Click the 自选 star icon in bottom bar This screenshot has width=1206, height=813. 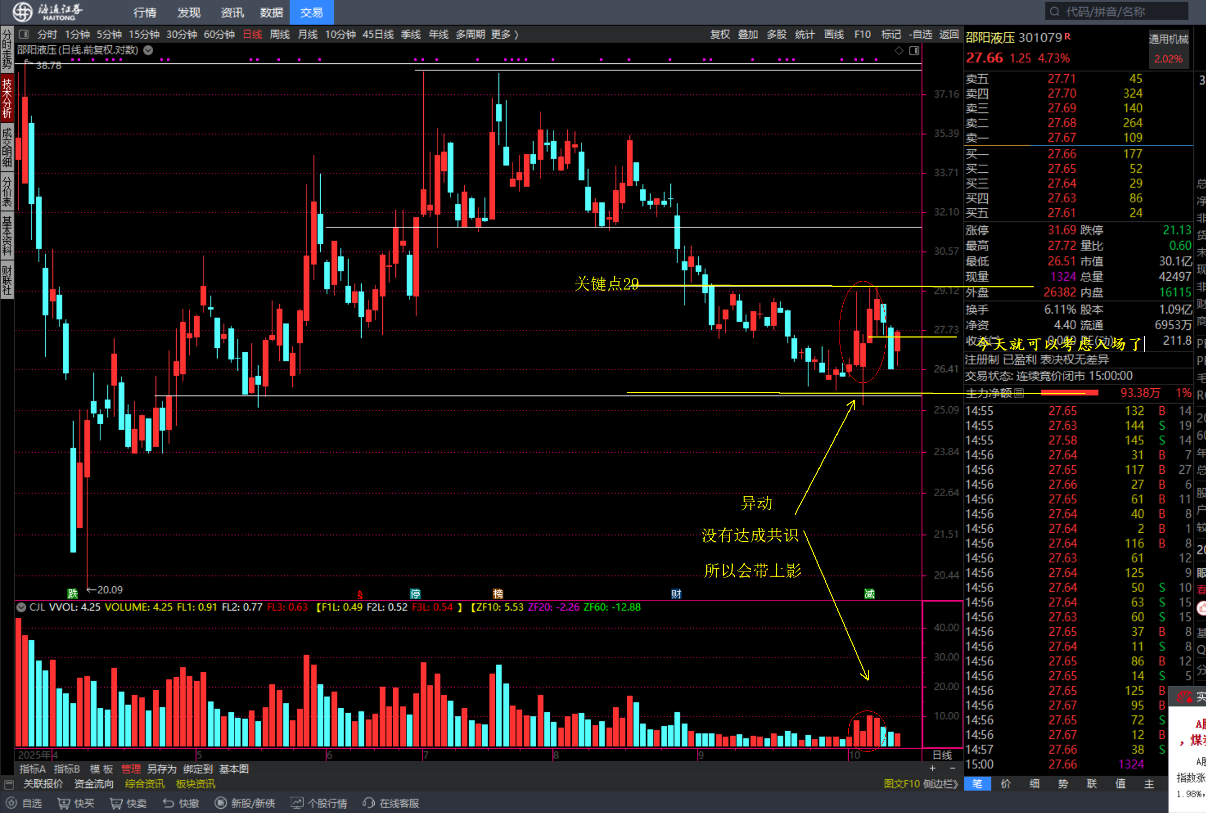coord(11,803)
